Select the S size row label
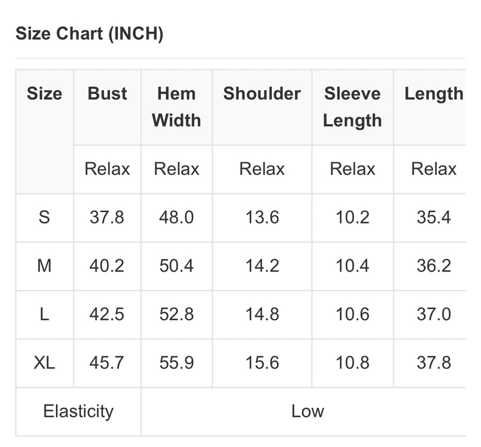The image size is (481, 447). pos(44,217)
